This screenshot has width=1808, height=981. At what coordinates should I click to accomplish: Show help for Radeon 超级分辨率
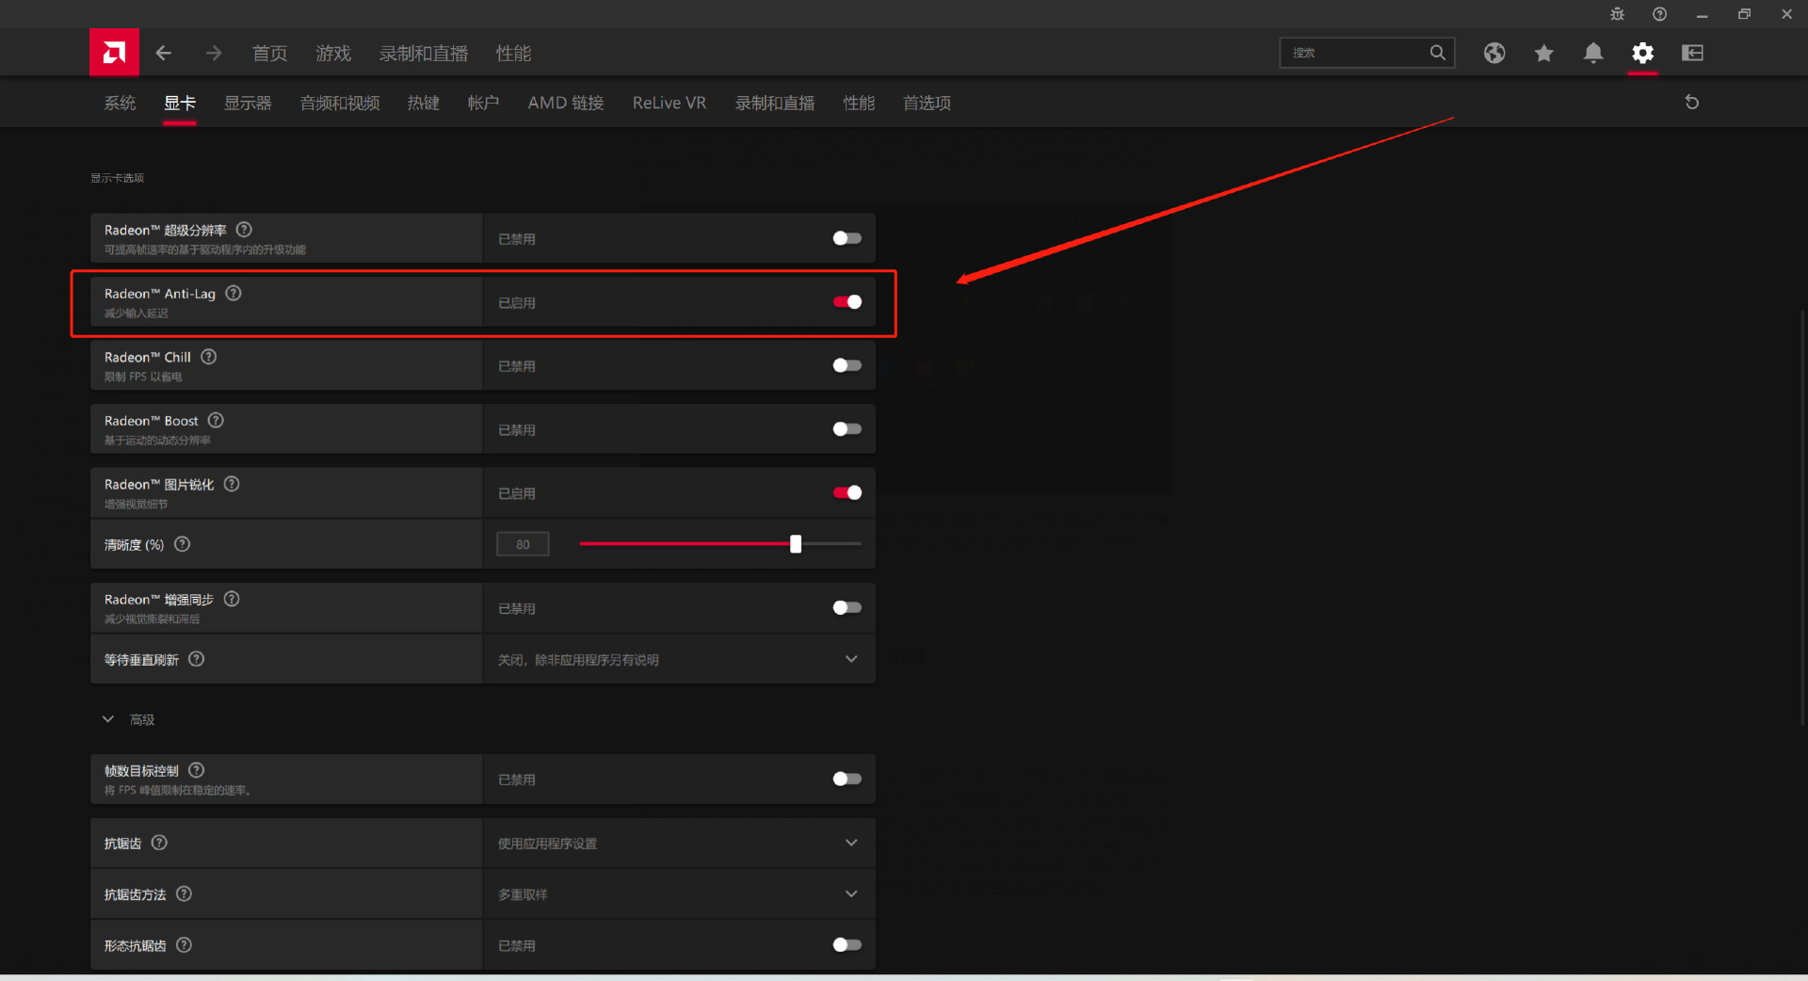click(x=244, y=230)
